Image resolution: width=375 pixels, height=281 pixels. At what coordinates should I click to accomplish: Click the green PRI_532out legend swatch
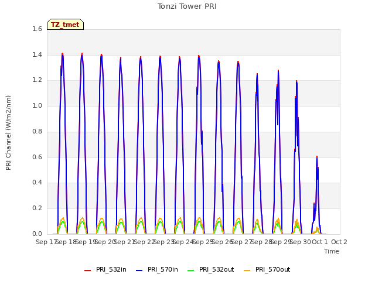tap(191, 270)
